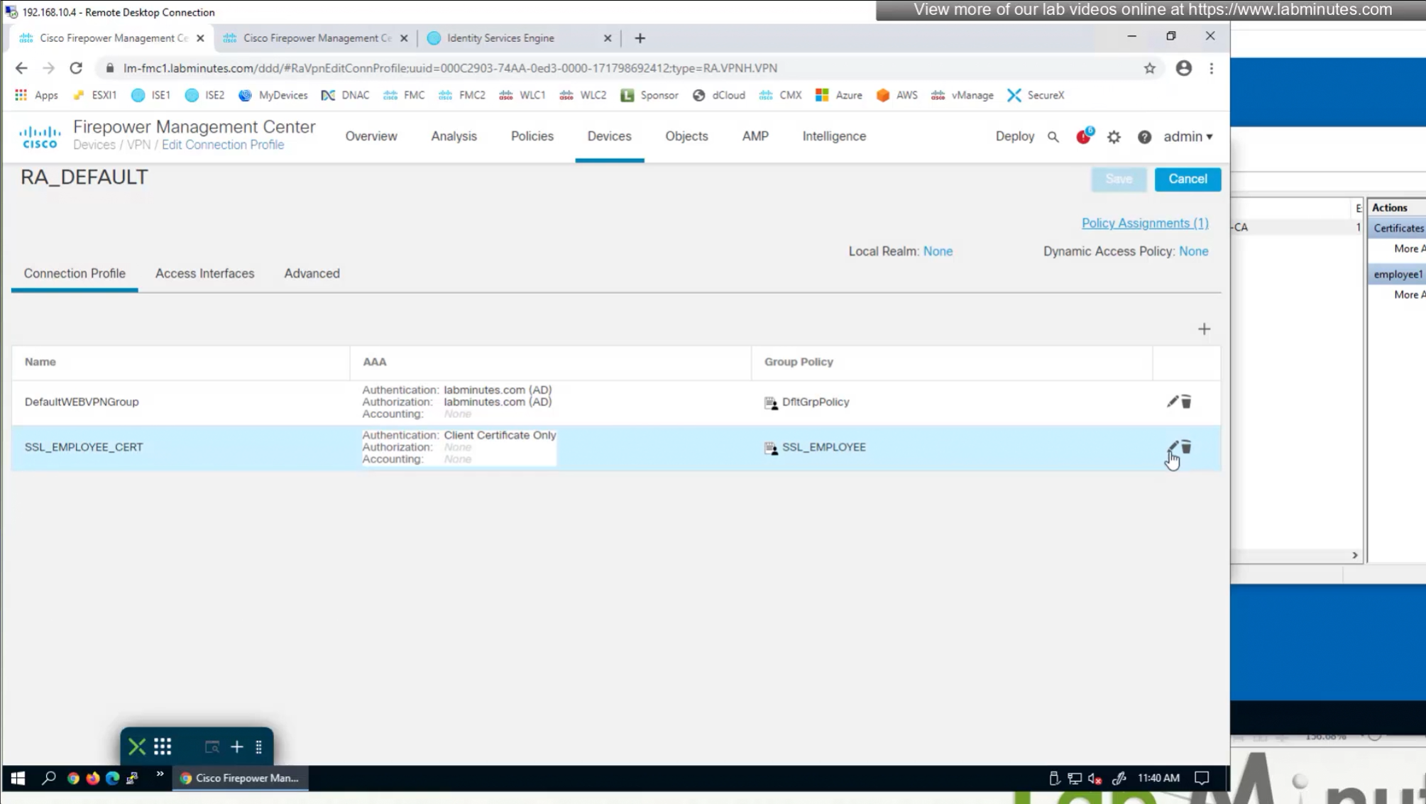Add a new connection profile plus icon
Screen dimensions: 1426x804
1204,329
